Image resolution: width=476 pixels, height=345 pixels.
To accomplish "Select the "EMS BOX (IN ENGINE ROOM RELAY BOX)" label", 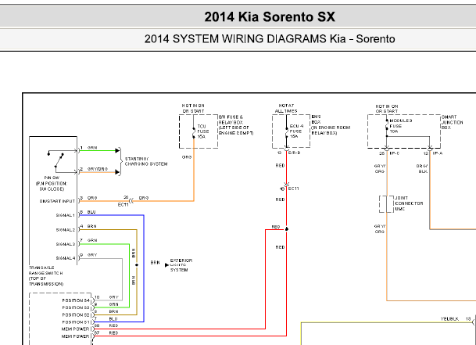I will click(331, 124).
